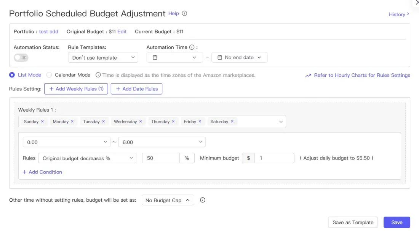
Task: Click the percentage value field showing 50
Action: click(161, 158)
